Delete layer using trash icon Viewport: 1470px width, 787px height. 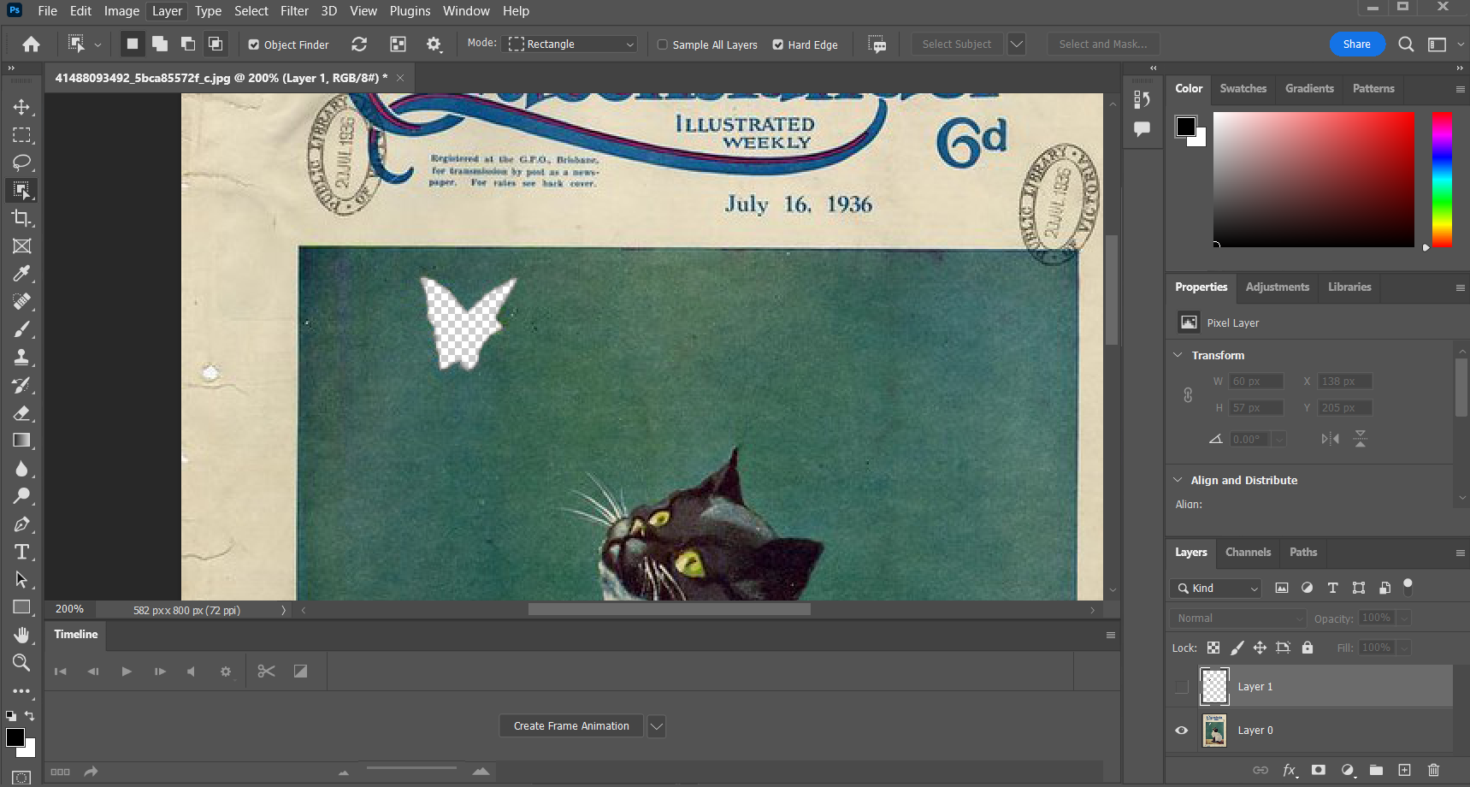(1434, 770)
